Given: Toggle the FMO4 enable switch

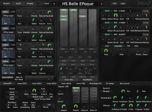Looking at the screenshot, I should [x=13, y=61].
